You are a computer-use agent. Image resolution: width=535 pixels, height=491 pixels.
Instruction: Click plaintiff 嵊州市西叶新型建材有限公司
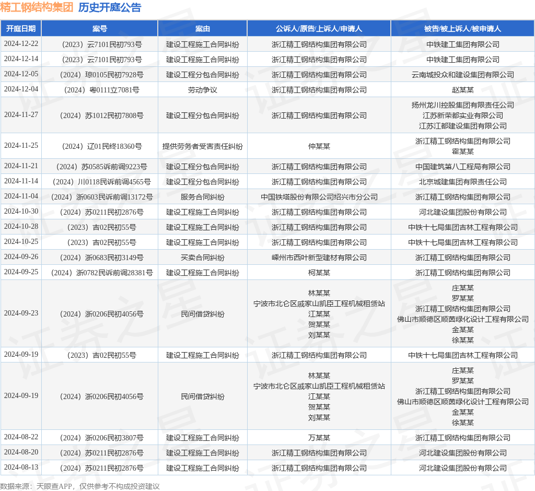pos(319,258)
